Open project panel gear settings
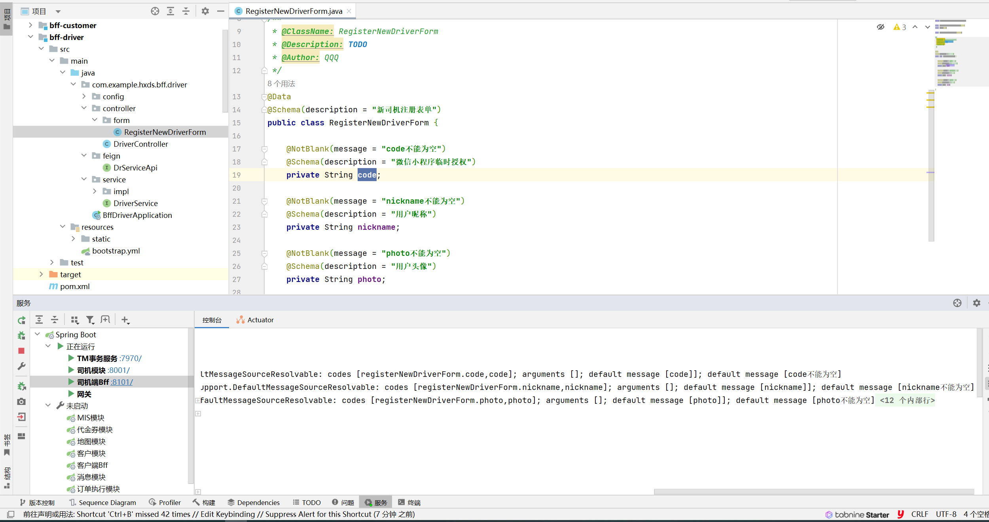The image size is (989, 522). 205,11
